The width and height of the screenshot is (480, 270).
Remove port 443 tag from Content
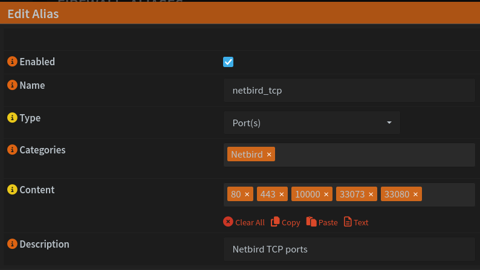(x=281, y=194)
